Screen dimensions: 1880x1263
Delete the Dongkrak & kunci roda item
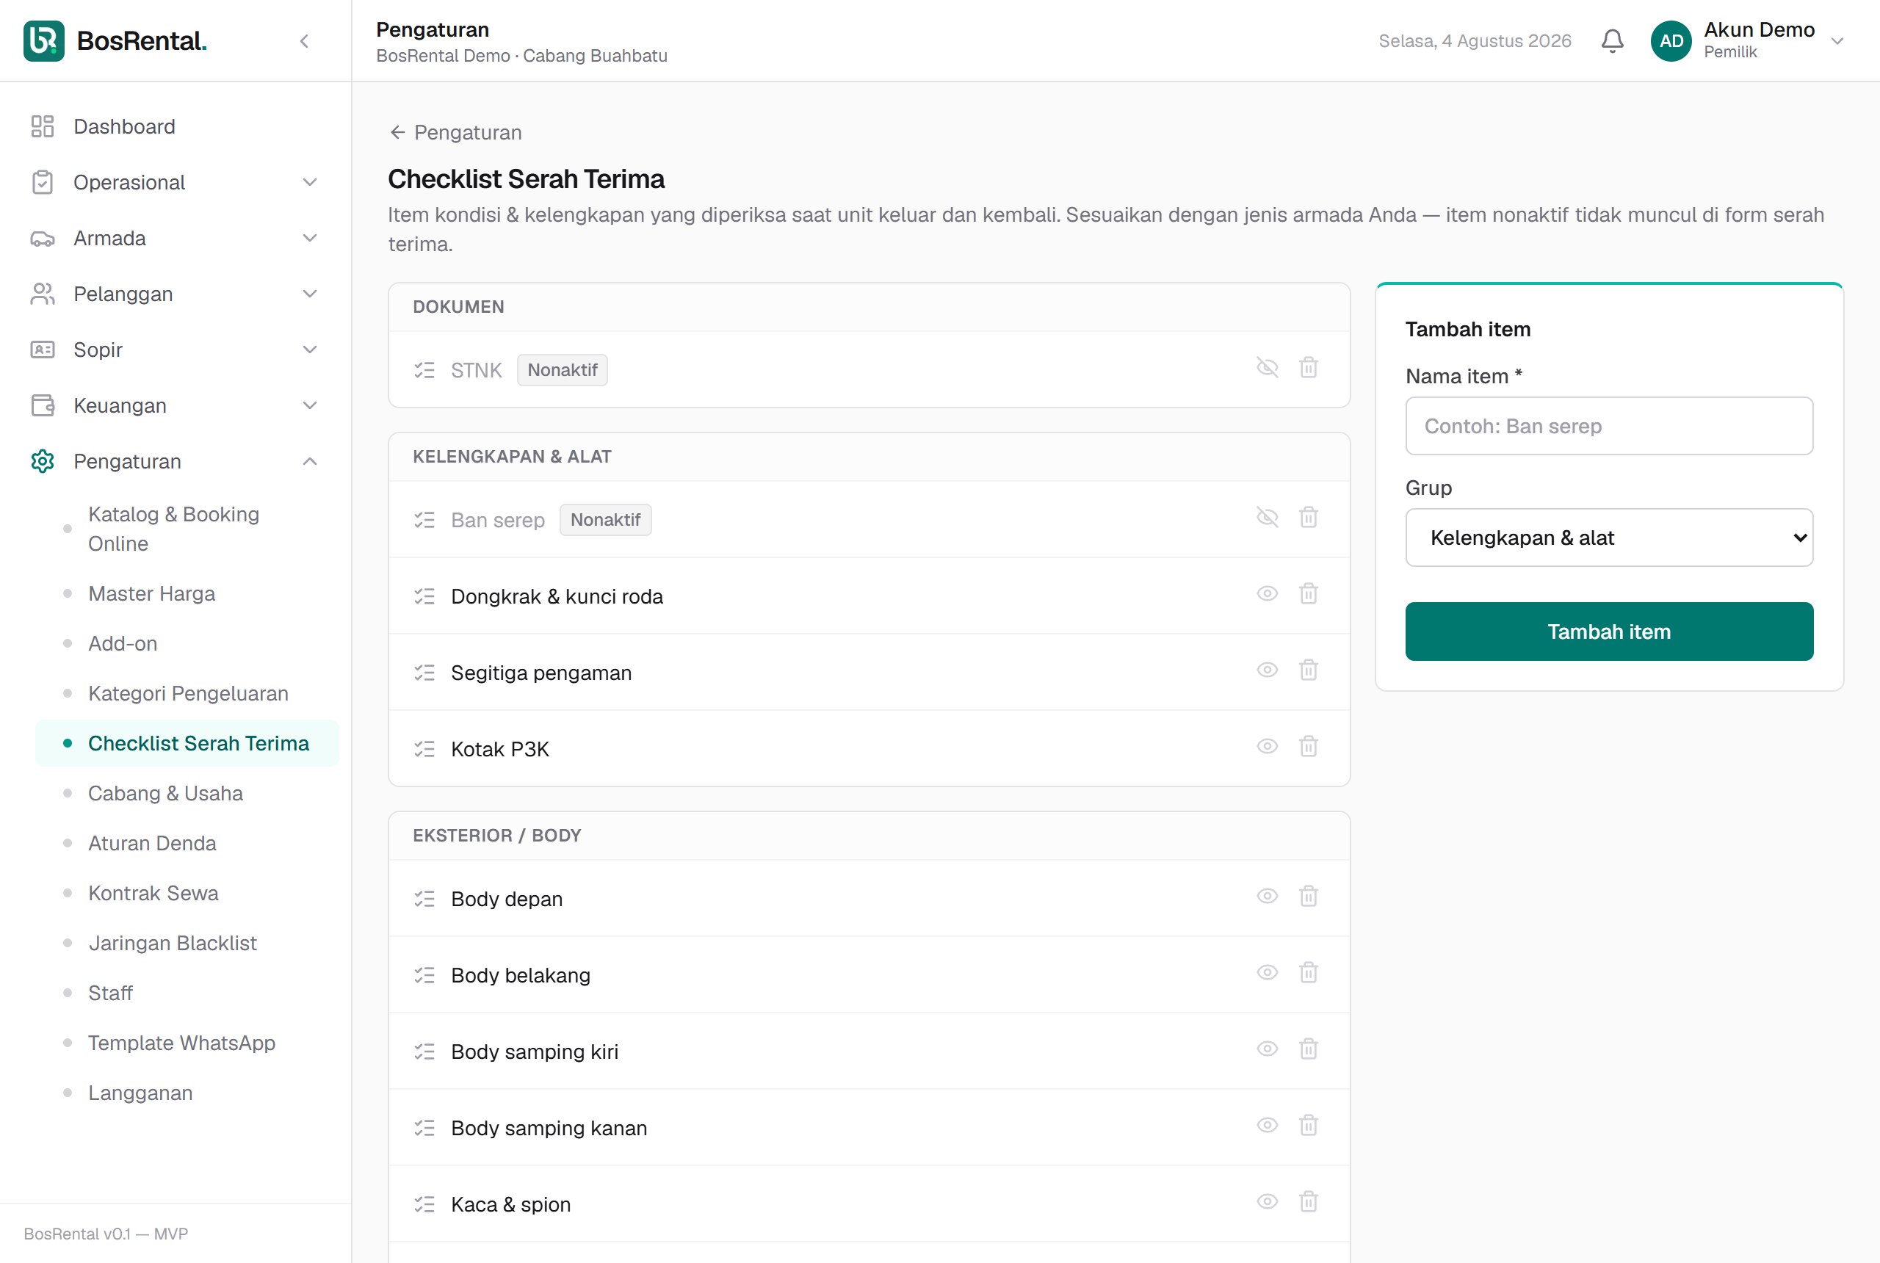tap(1308, 595)
